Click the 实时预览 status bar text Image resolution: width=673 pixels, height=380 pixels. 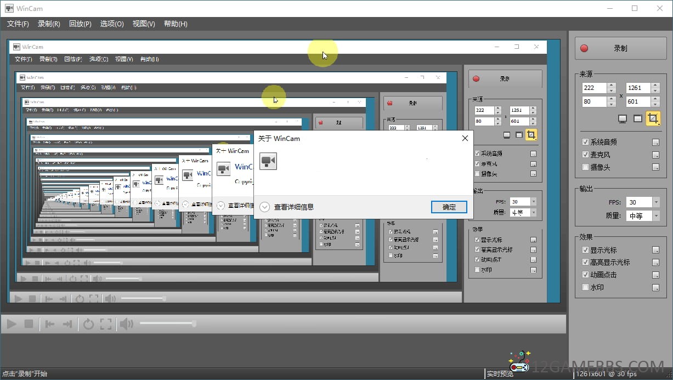point(500,374)
